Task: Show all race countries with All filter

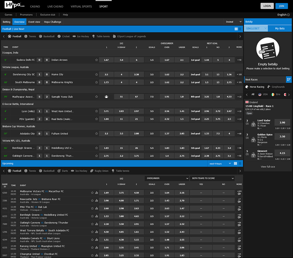Action: click(253, 95)
